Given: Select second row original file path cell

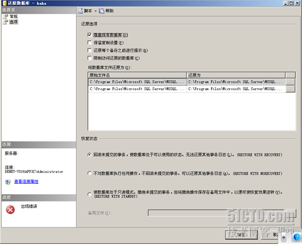Looking at the screenshot, I should pyautogui.click(x=137, y=89).
